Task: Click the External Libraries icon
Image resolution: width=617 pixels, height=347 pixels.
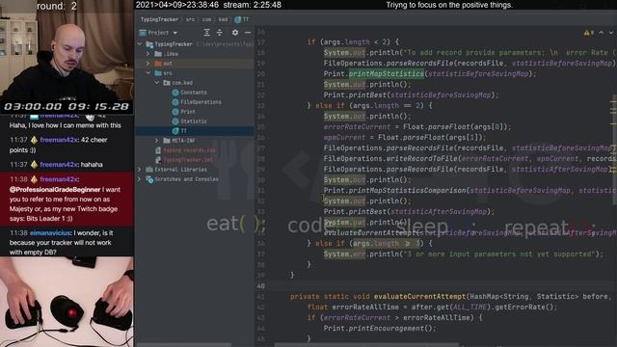Action: coord(149,170)
